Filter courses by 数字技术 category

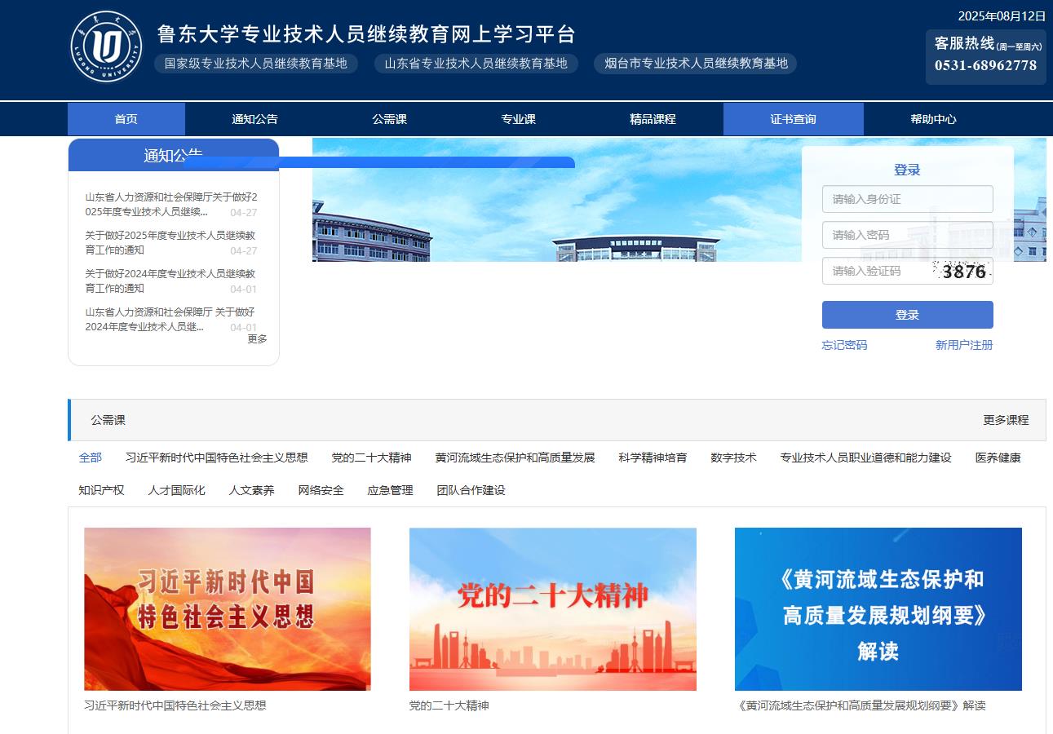(733, 458)
